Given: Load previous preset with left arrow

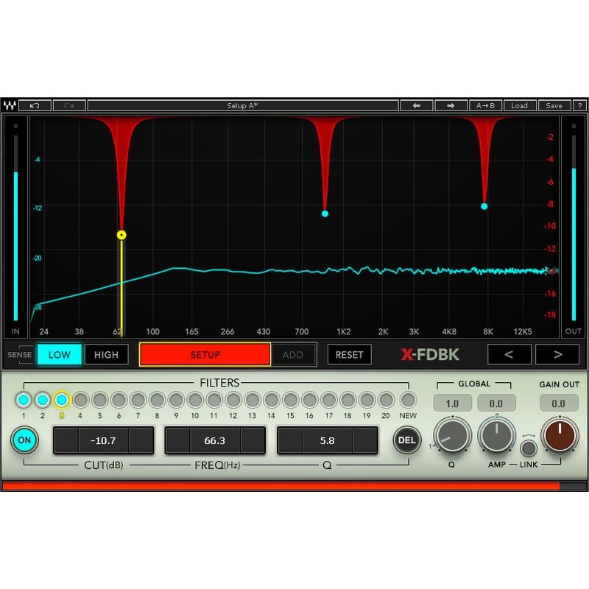Looking at the screenshot, I should pyautogui.click(x=416, y=106).
